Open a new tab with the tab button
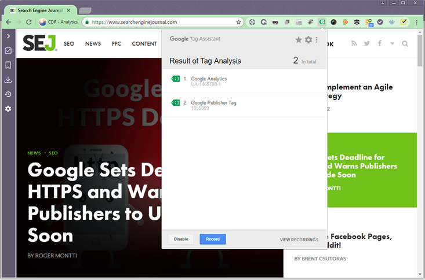 point(85,10)
